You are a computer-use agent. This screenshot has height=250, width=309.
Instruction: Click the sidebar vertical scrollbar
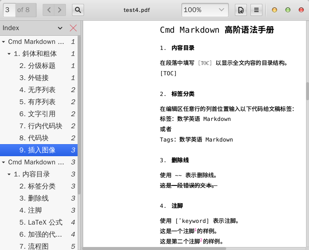coord(79,115)
